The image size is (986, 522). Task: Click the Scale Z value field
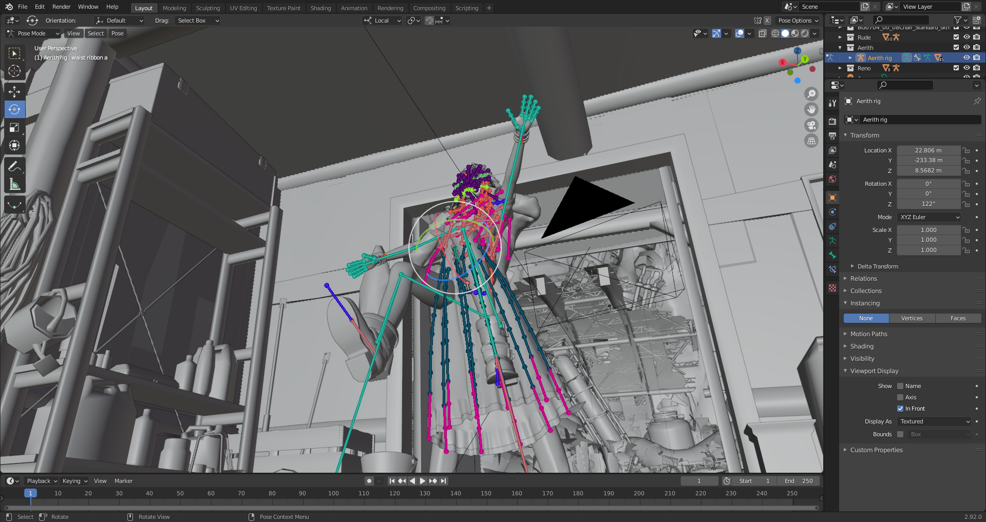click(928, 250)
